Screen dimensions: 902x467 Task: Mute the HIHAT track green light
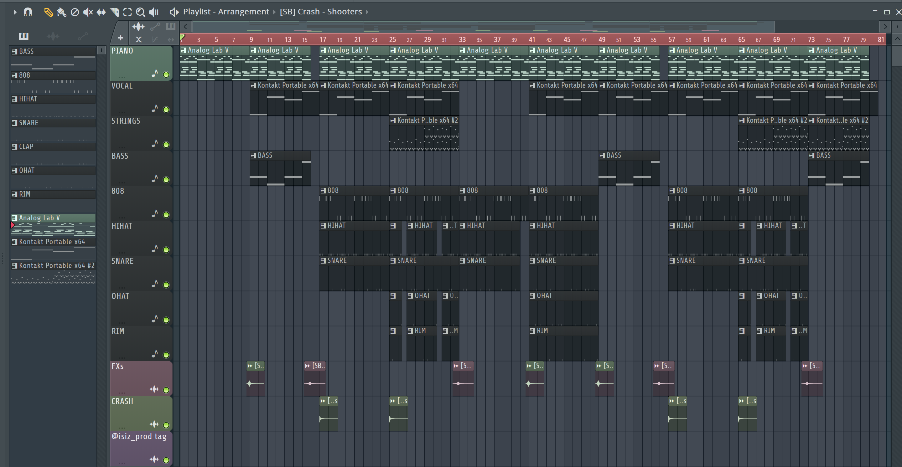[166, 250]
